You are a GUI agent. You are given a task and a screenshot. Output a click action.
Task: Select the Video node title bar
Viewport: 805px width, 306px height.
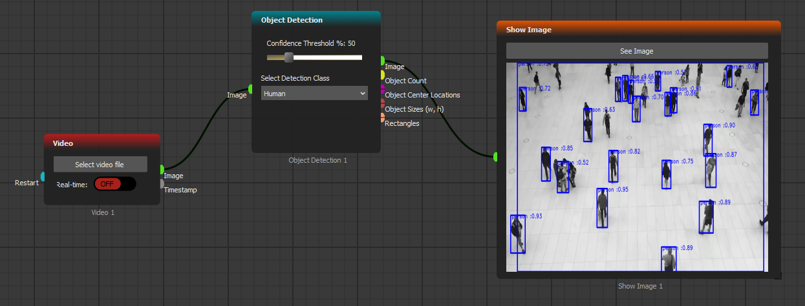(102, 143)
